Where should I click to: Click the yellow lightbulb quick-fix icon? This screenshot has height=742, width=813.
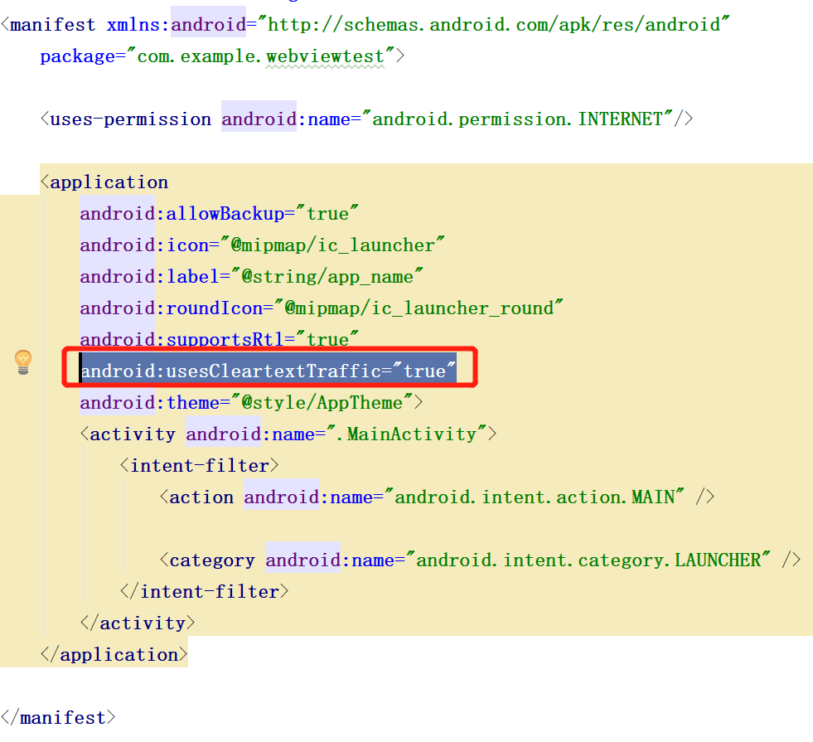23,362
